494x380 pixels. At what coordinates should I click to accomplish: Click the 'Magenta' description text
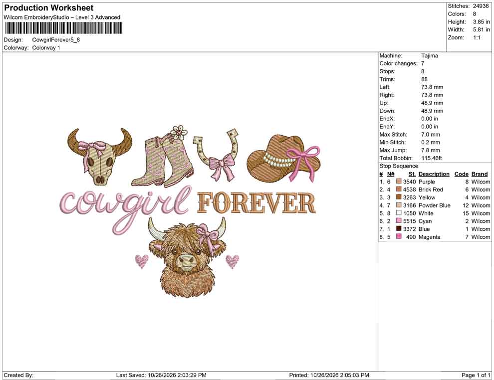point(430,237)
